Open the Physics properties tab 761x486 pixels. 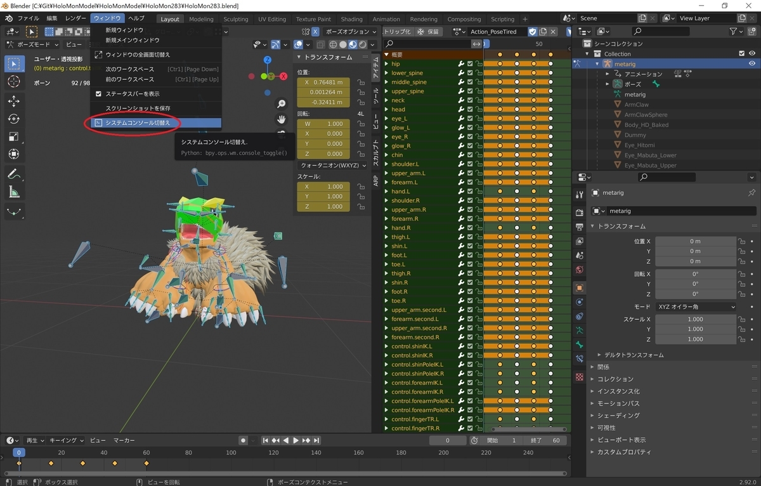point(579,302)
